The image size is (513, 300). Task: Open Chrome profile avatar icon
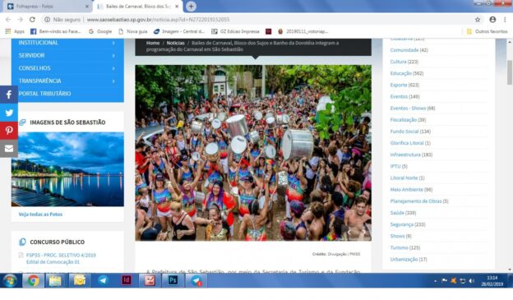pyautogui.click(x=492, y=20)
